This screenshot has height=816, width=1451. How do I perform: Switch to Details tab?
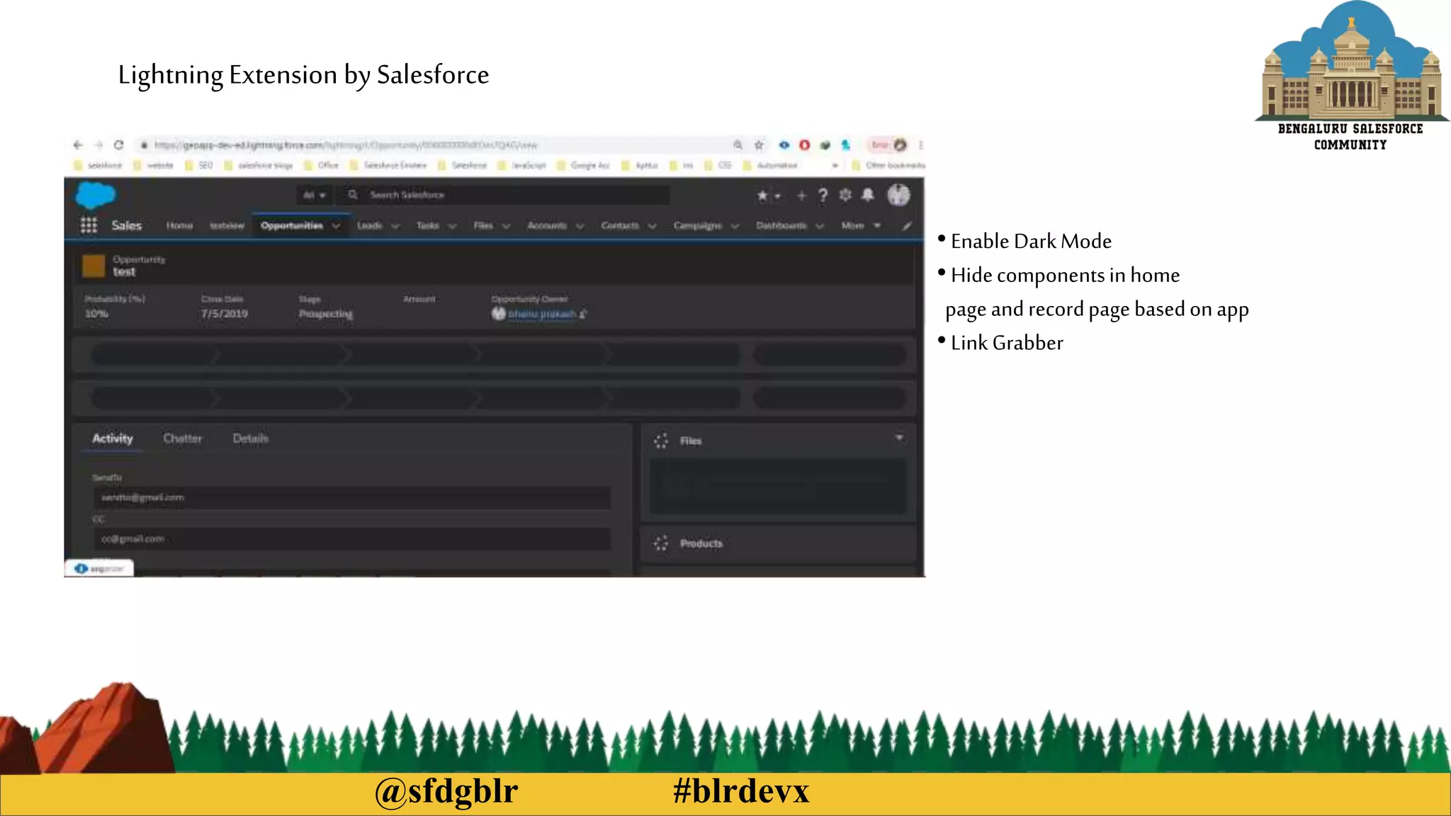(251, 438)
